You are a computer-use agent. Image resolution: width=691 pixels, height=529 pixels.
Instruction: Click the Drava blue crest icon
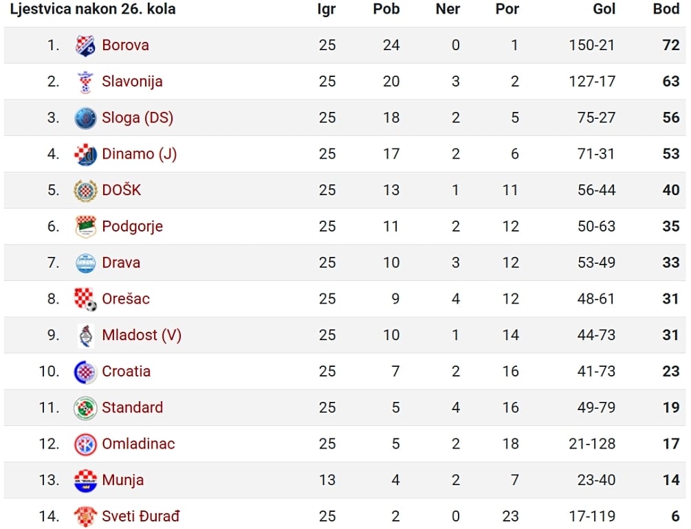[x=85, y=263]
